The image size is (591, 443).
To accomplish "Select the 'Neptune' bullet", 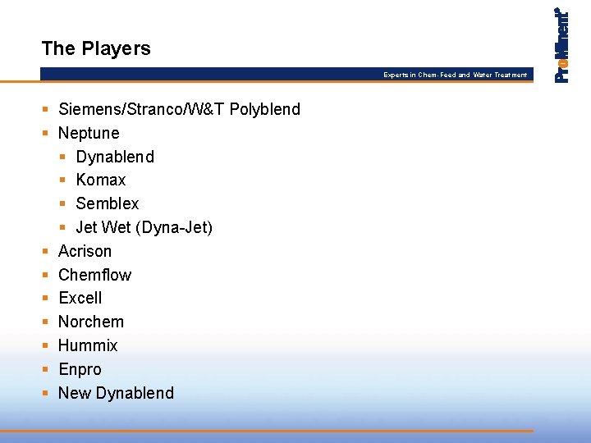I will tap(89, 134).
